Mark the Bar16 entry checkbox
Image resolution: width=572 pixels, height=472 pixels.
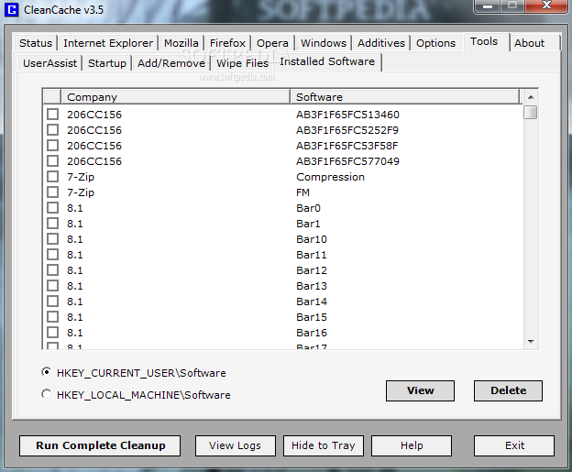click(52, 333)
